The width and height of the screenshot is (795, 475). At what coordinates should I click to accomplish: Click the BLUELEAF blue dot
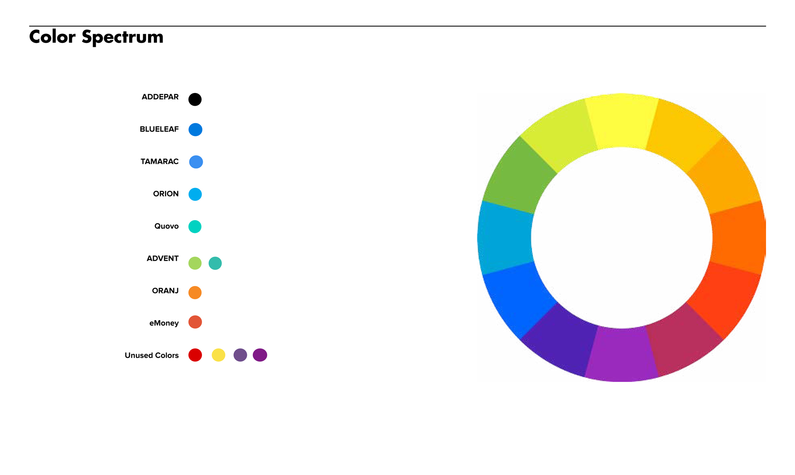(195, 129)
